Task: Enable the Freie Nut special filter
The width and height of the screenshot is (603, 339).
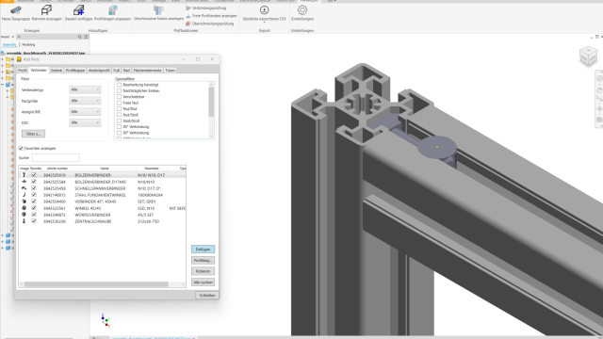Action: 120,103
